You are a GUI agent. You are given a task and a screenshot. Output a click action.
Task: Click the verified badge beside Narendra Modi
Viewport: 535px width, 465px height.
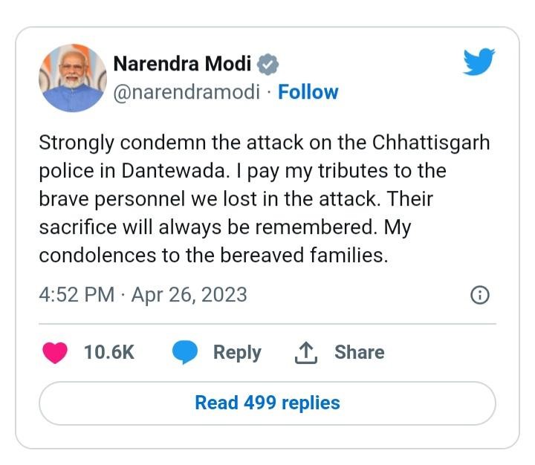coord(267,65)
